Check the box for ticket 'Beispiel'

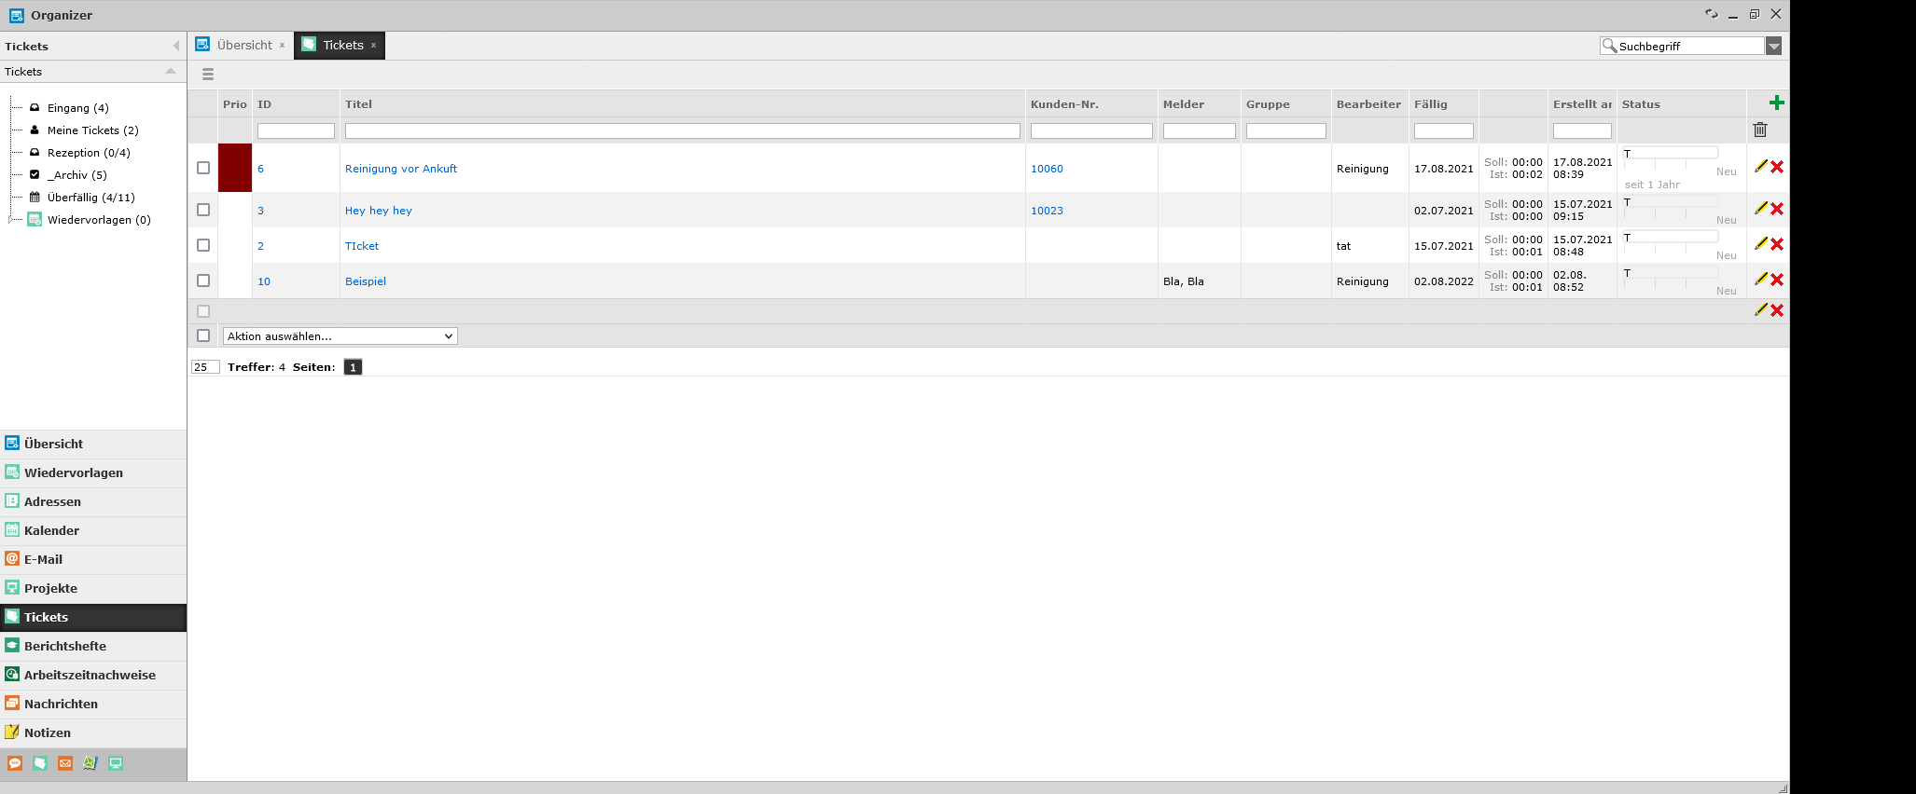pyautogui.click(x=203, y=281)
